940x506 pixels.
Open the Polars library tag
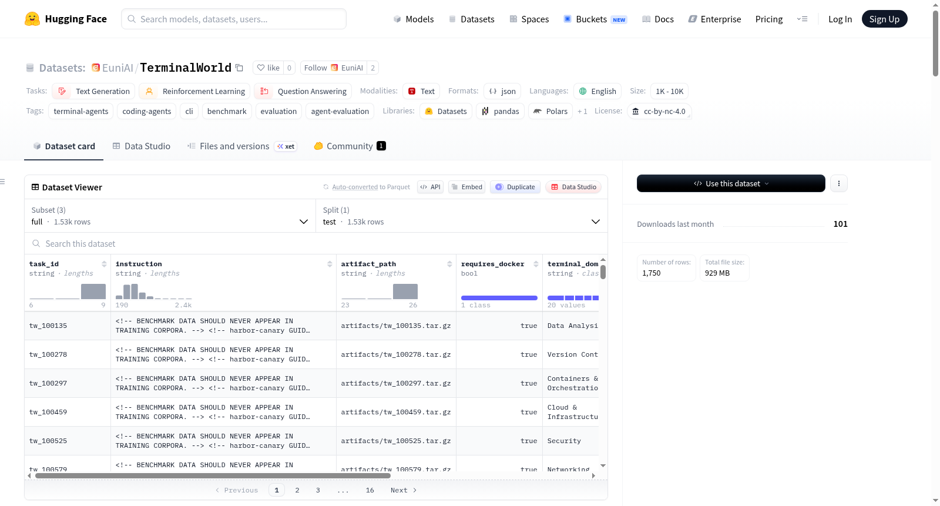tap(550, 111)
